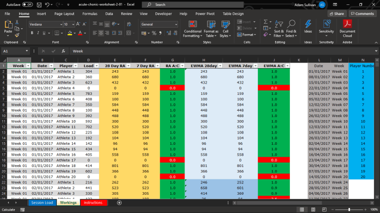Open Format as Table gallery

click(x=211, y=29)
